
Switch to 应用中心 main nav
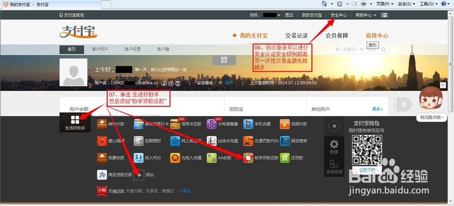(x=377, y=36)
